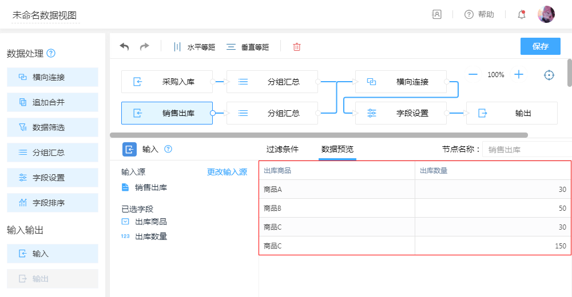This screenshot has height=297, width=572.
Task: Click the 节点名称 input field
Action: pos(526,150)
